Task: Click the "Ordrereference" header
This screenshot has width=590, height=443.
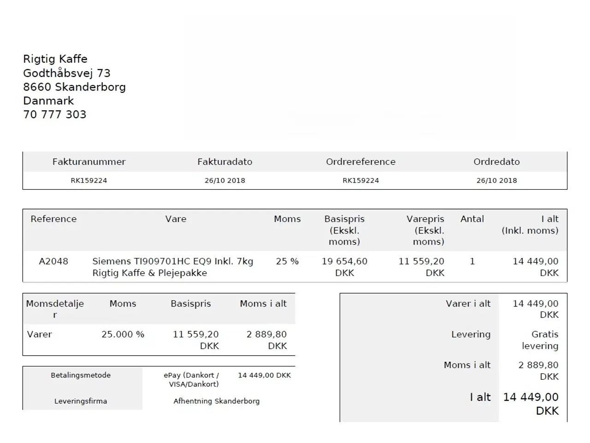Action: [361, 162]
